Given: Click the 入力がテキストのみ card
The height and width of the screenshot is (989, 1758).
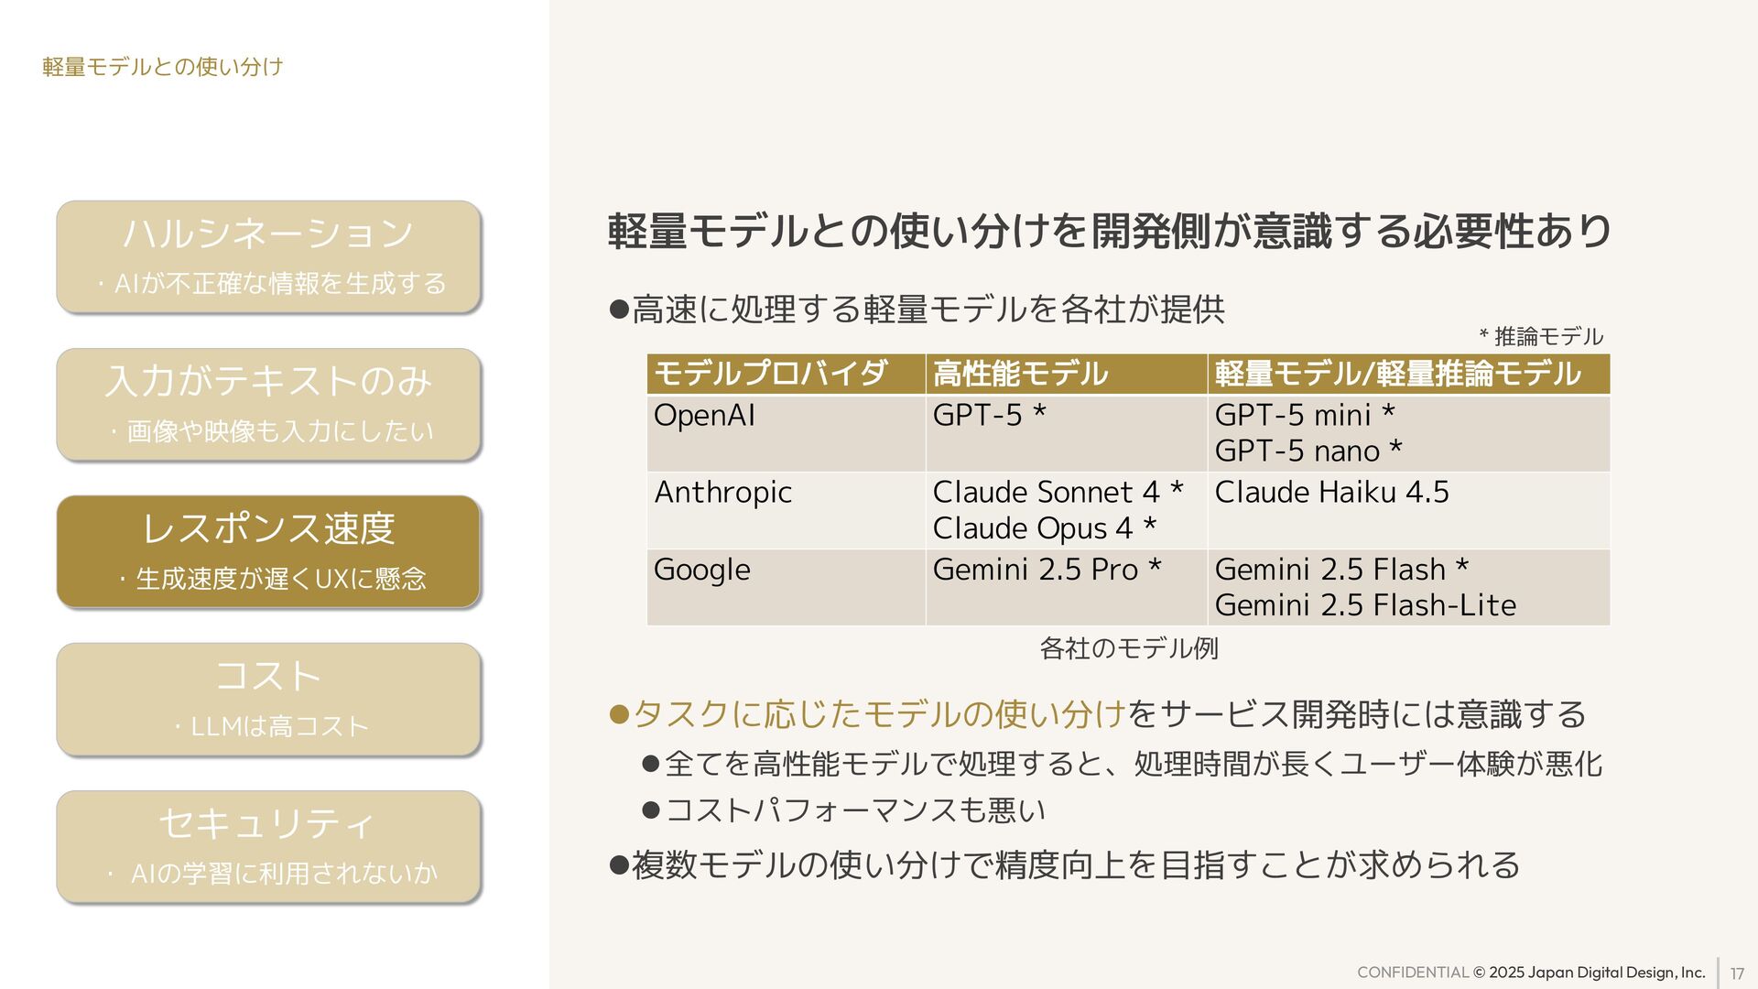Looking at the screenshot, I should click(x=268, y=404).
